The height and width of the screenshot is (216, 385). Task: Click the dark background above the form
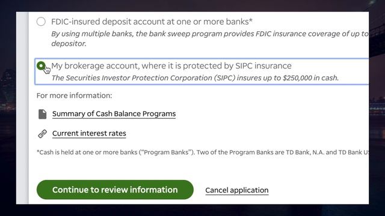(x=192, y=5)
